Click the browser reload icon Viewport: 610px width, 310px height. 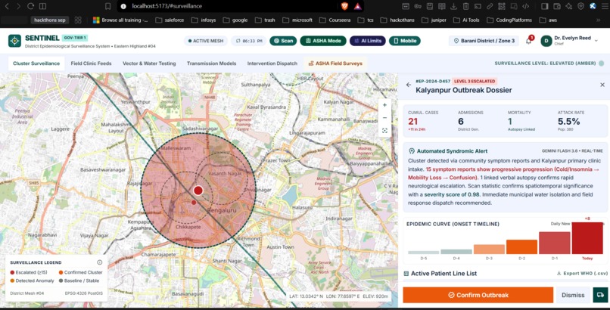point(31,6)
